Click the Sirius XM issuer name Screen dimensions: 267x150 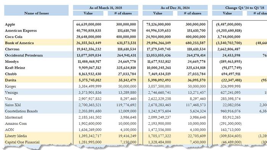point(13,105)
